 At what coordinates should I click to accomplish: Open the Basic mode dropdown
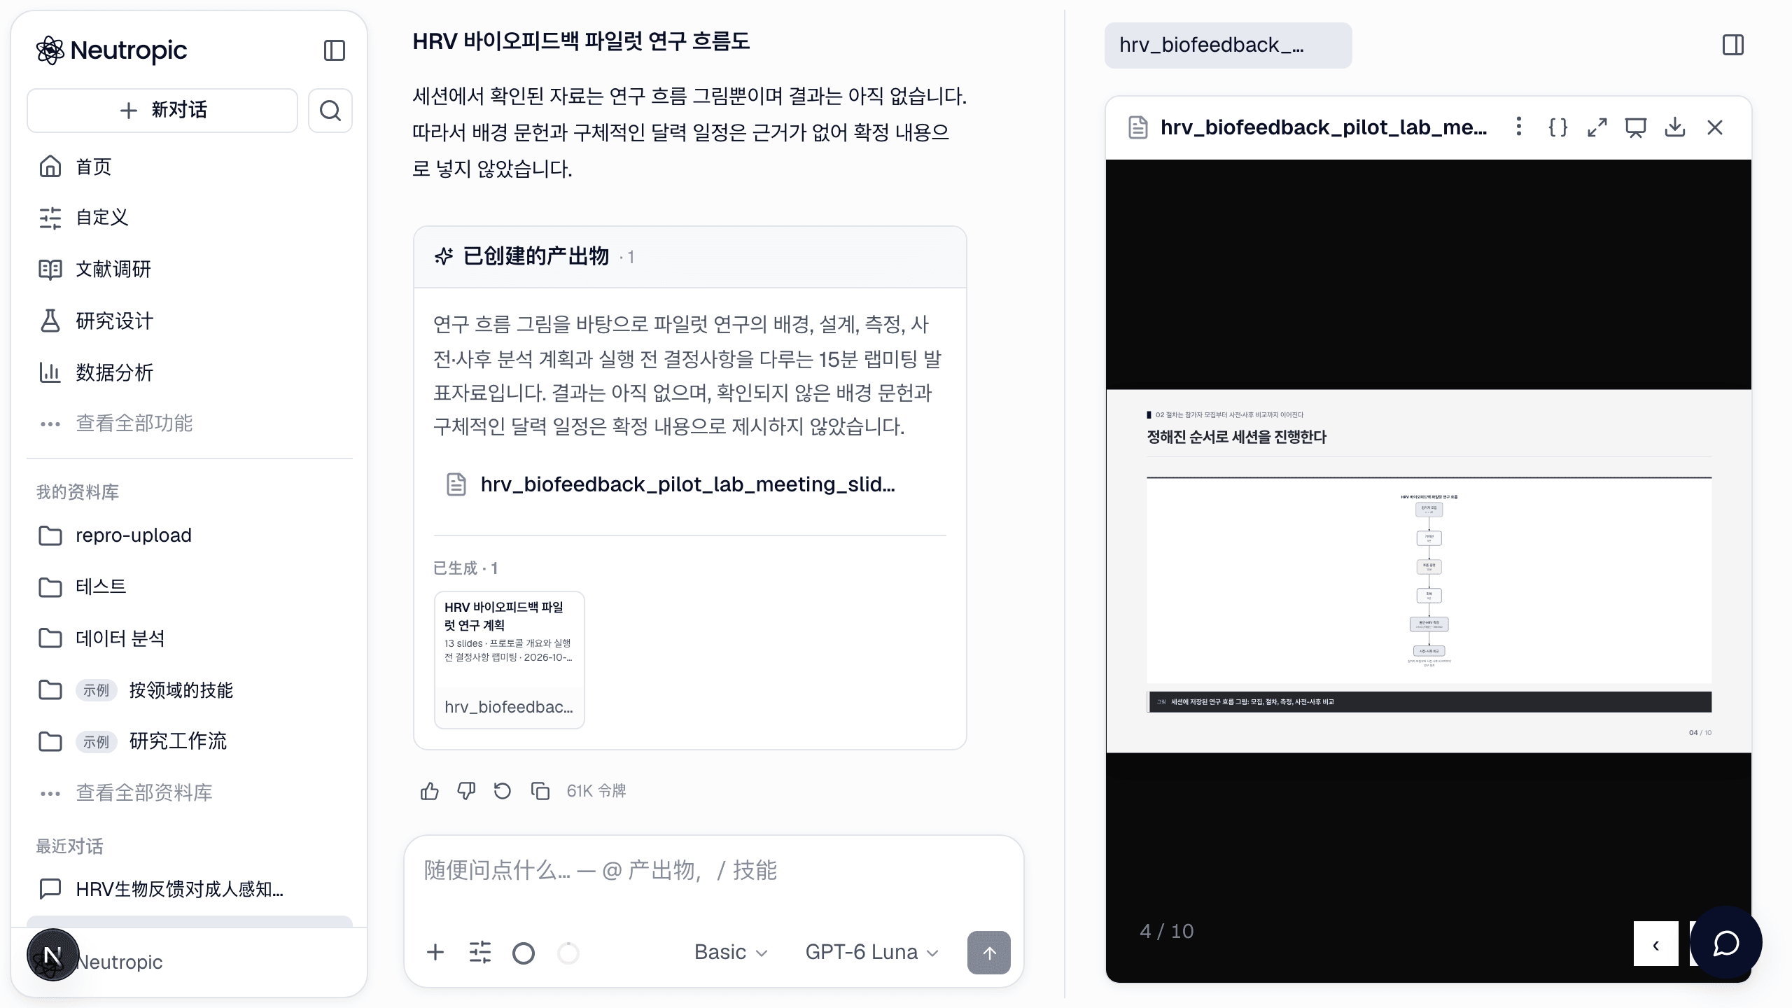[x=731, y=953]
